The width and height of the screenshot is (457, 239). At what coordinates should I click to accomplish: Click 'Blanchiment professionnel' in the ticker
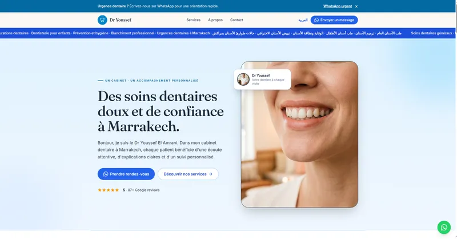(133, 33)
